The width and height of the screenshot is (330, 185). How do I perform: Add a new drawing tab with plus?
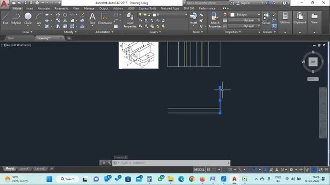[69, 38]
